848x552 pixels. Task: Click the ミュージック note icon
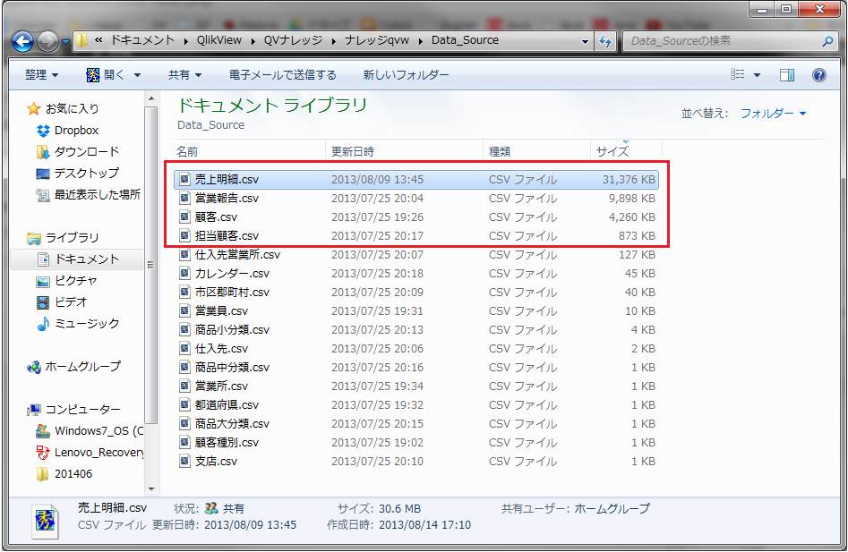43,324
